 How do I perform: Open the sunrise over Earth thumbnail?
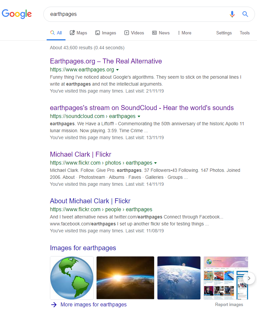[x=125, y=278]
